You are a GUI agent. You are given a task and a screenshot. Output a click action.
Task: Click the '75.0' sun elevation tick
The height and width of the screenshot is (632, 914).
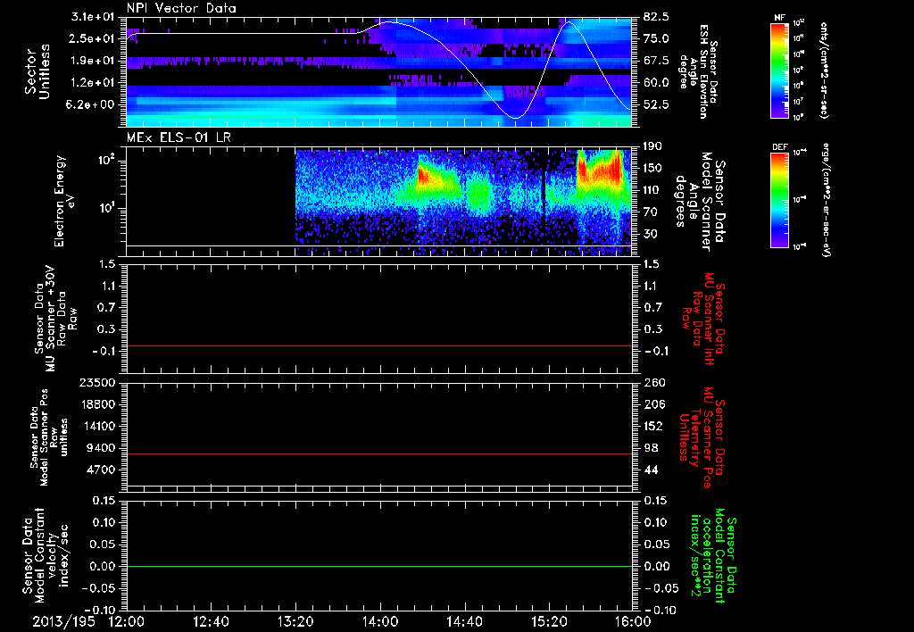tap(656, 38)
